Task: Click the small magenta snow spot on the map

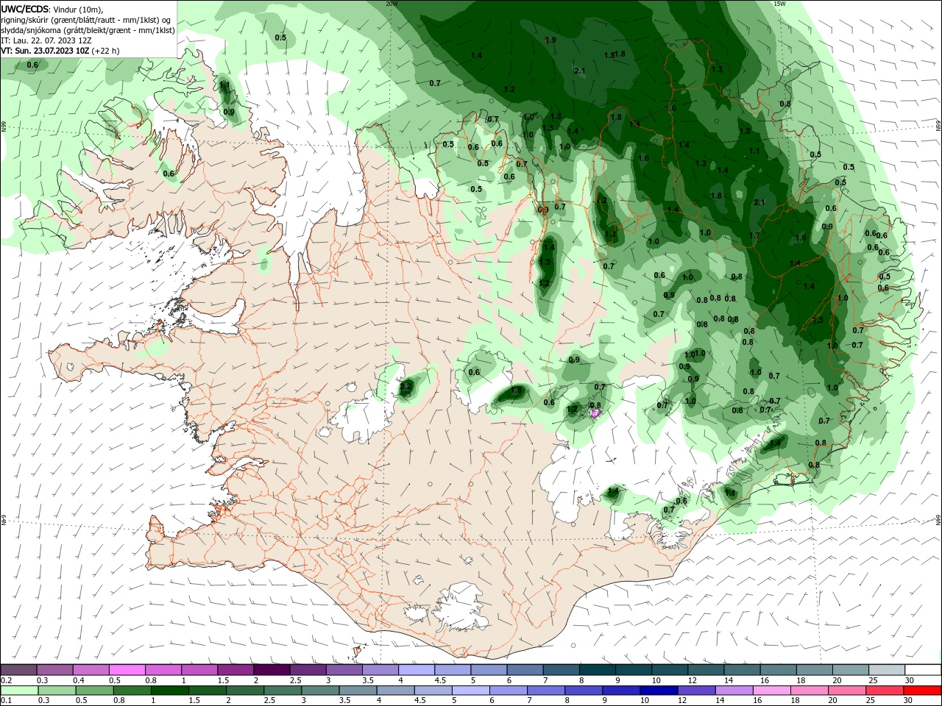Action: pos(595,414)
